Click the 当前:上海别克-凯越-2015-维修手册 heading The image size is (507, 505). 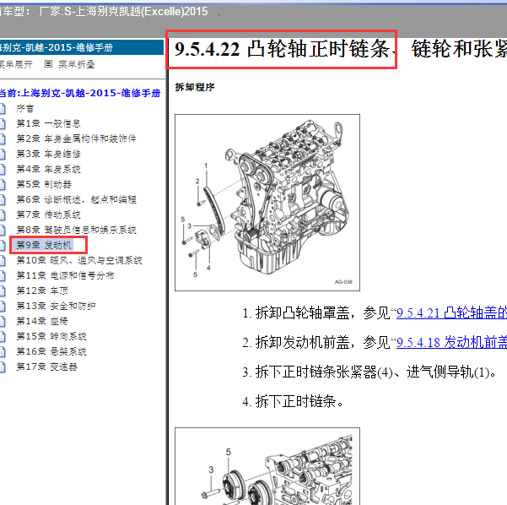point(80,93)
